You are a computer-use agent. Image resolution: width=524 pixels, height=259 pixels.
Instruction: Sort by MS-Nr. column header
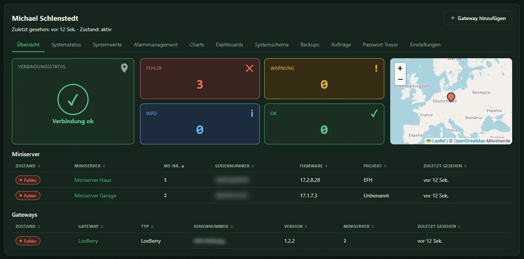coord(174,166)
